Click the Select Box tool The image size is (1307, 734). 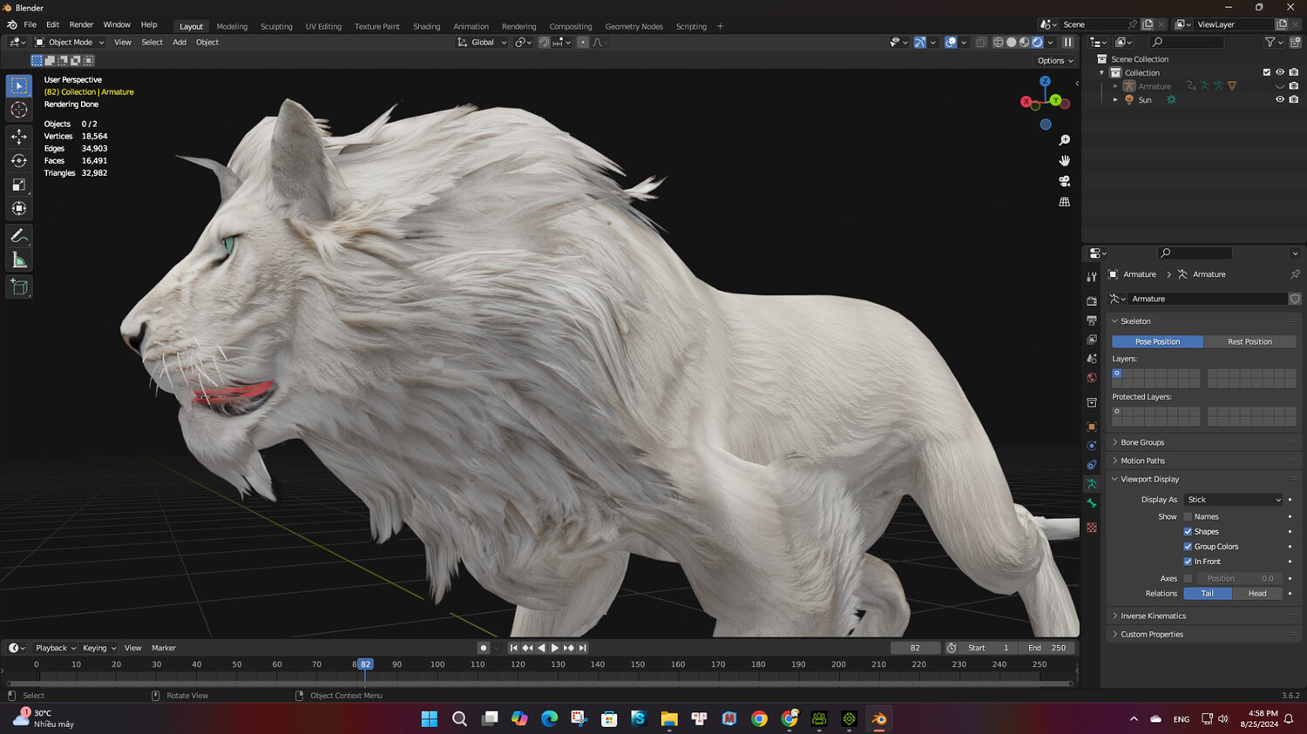(x=19, y=85)
